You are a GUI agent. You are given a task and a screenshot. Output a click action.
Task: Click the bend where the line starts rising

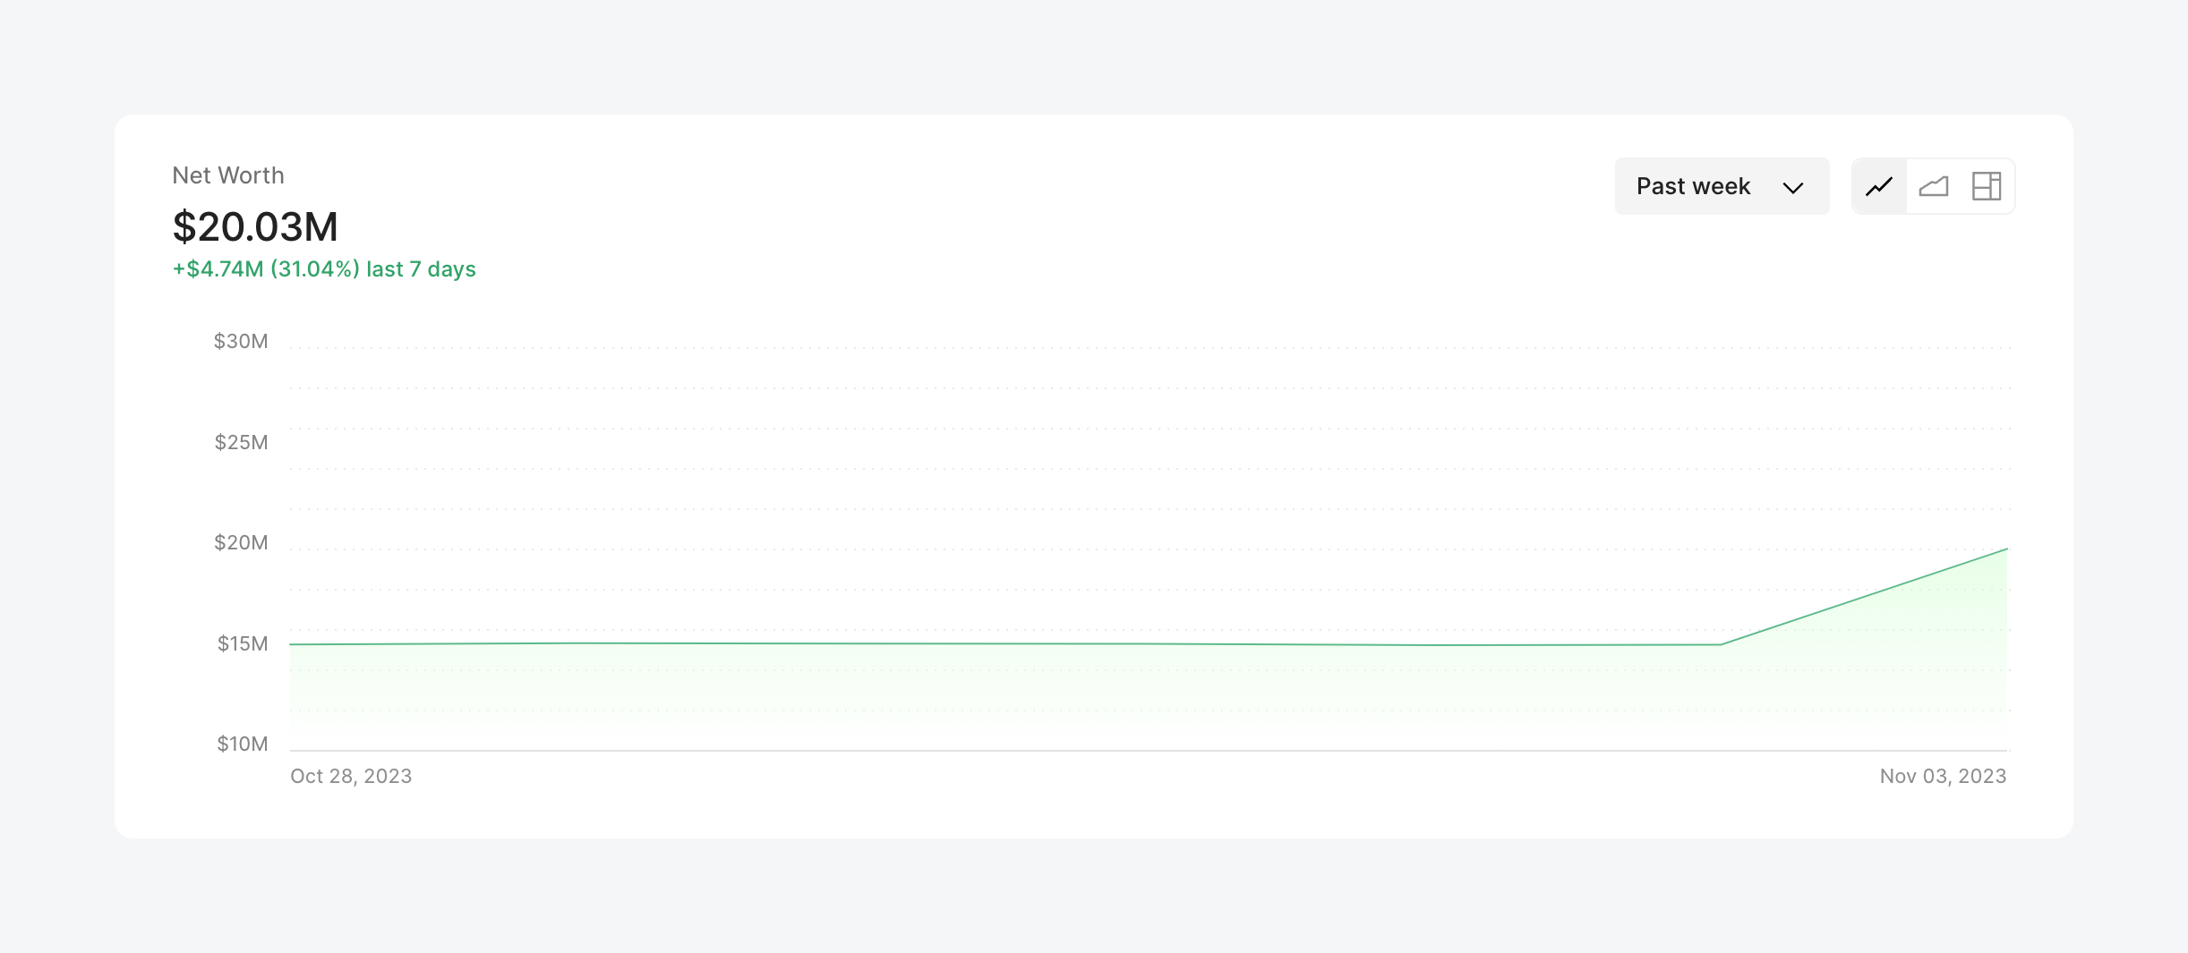(x=1720, y=644)
